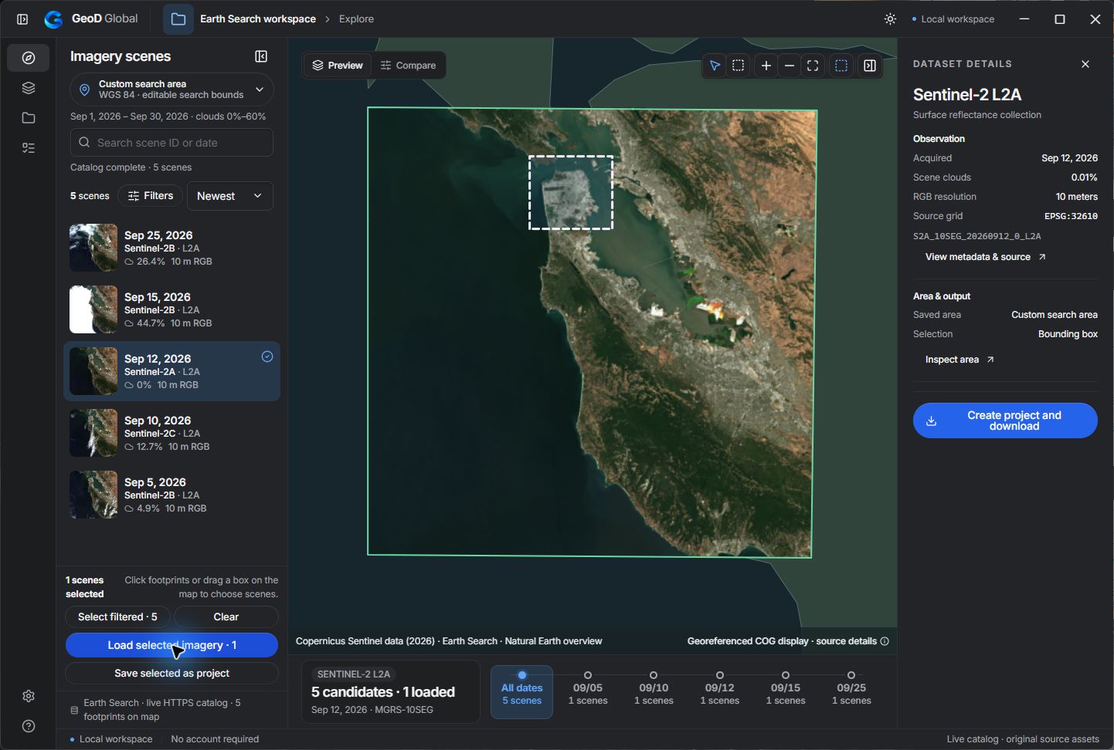Image resolution: width=1114 pixels, height=750 pixels.
Task: Click Load selected imagery · 1
Action: click(172, 645)
